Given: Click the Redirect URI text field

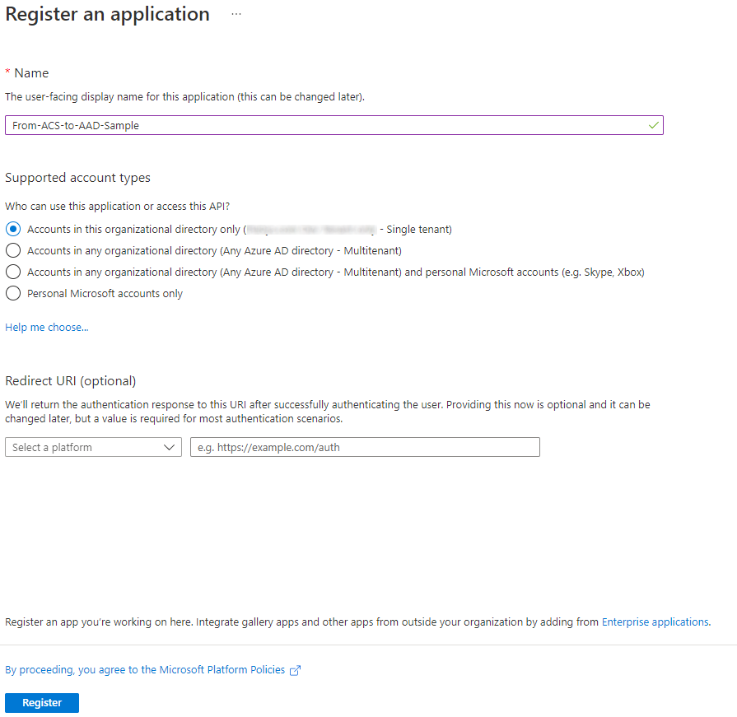Looking at the screenshot, I should pyautogui.click(x=365, y=447).
